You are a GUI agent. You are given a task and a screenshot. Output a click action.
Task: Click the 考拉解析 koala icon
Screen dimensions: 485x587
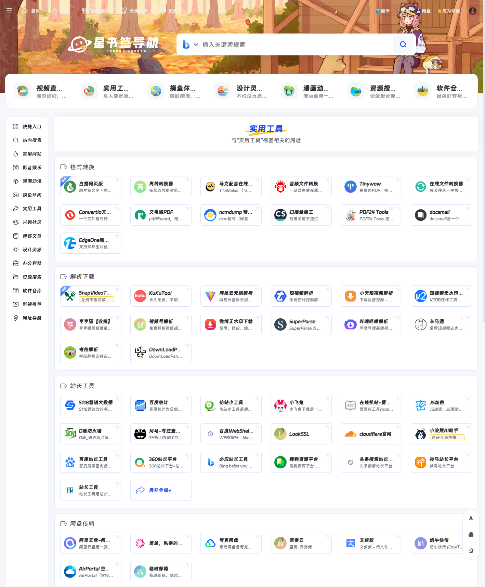click(70, 352)
